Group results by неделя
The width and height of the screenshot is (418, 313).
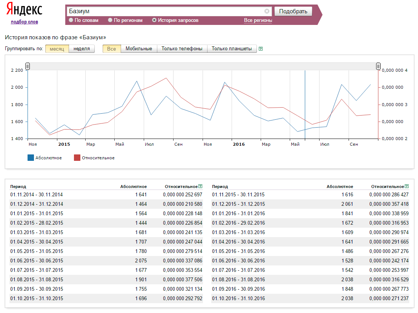tap(81, 49)
